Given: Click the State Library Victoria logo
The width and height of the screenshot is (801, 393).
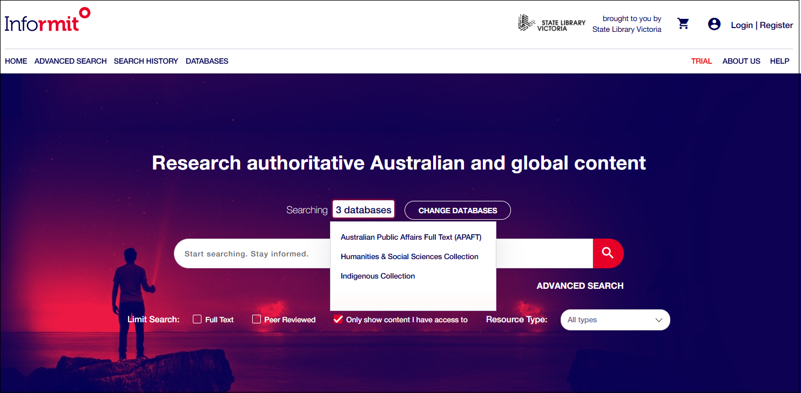Looking at the screenshot, I should [x=551, y=23].
